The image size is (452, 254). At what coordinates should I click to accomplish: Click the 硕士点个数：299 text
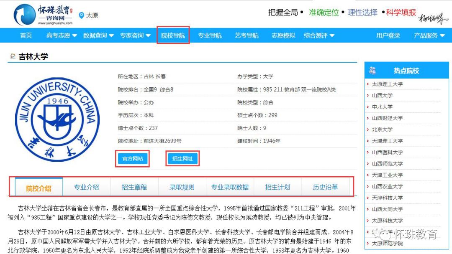(x=257, y=115)
